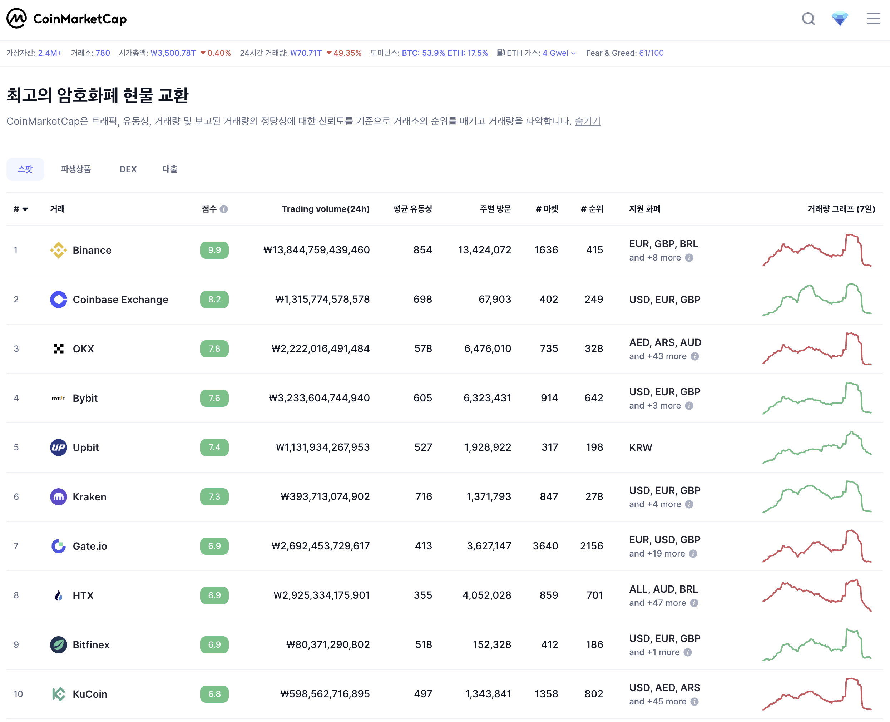The width and height of the screenshot is (890, 722).
Task: Open the Upbit exchange link
Action: tap(86, 447)
